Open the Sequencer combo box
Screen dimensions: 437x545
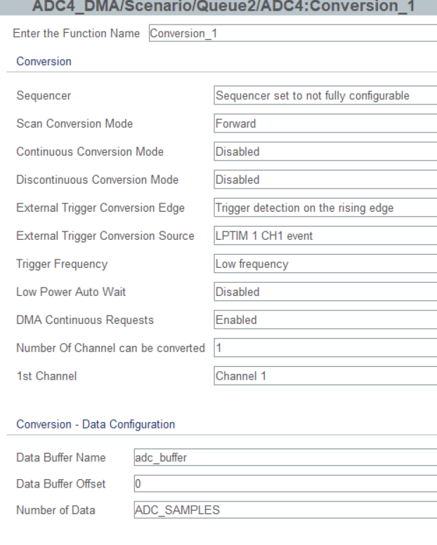[x=325, y=95]
